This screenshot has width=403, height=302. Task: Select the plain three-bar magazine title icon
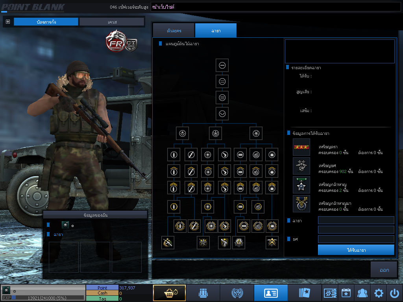pos(240,155)
